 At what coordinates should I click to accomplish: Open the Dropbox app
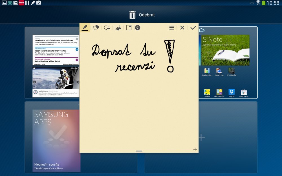point(232,92)
